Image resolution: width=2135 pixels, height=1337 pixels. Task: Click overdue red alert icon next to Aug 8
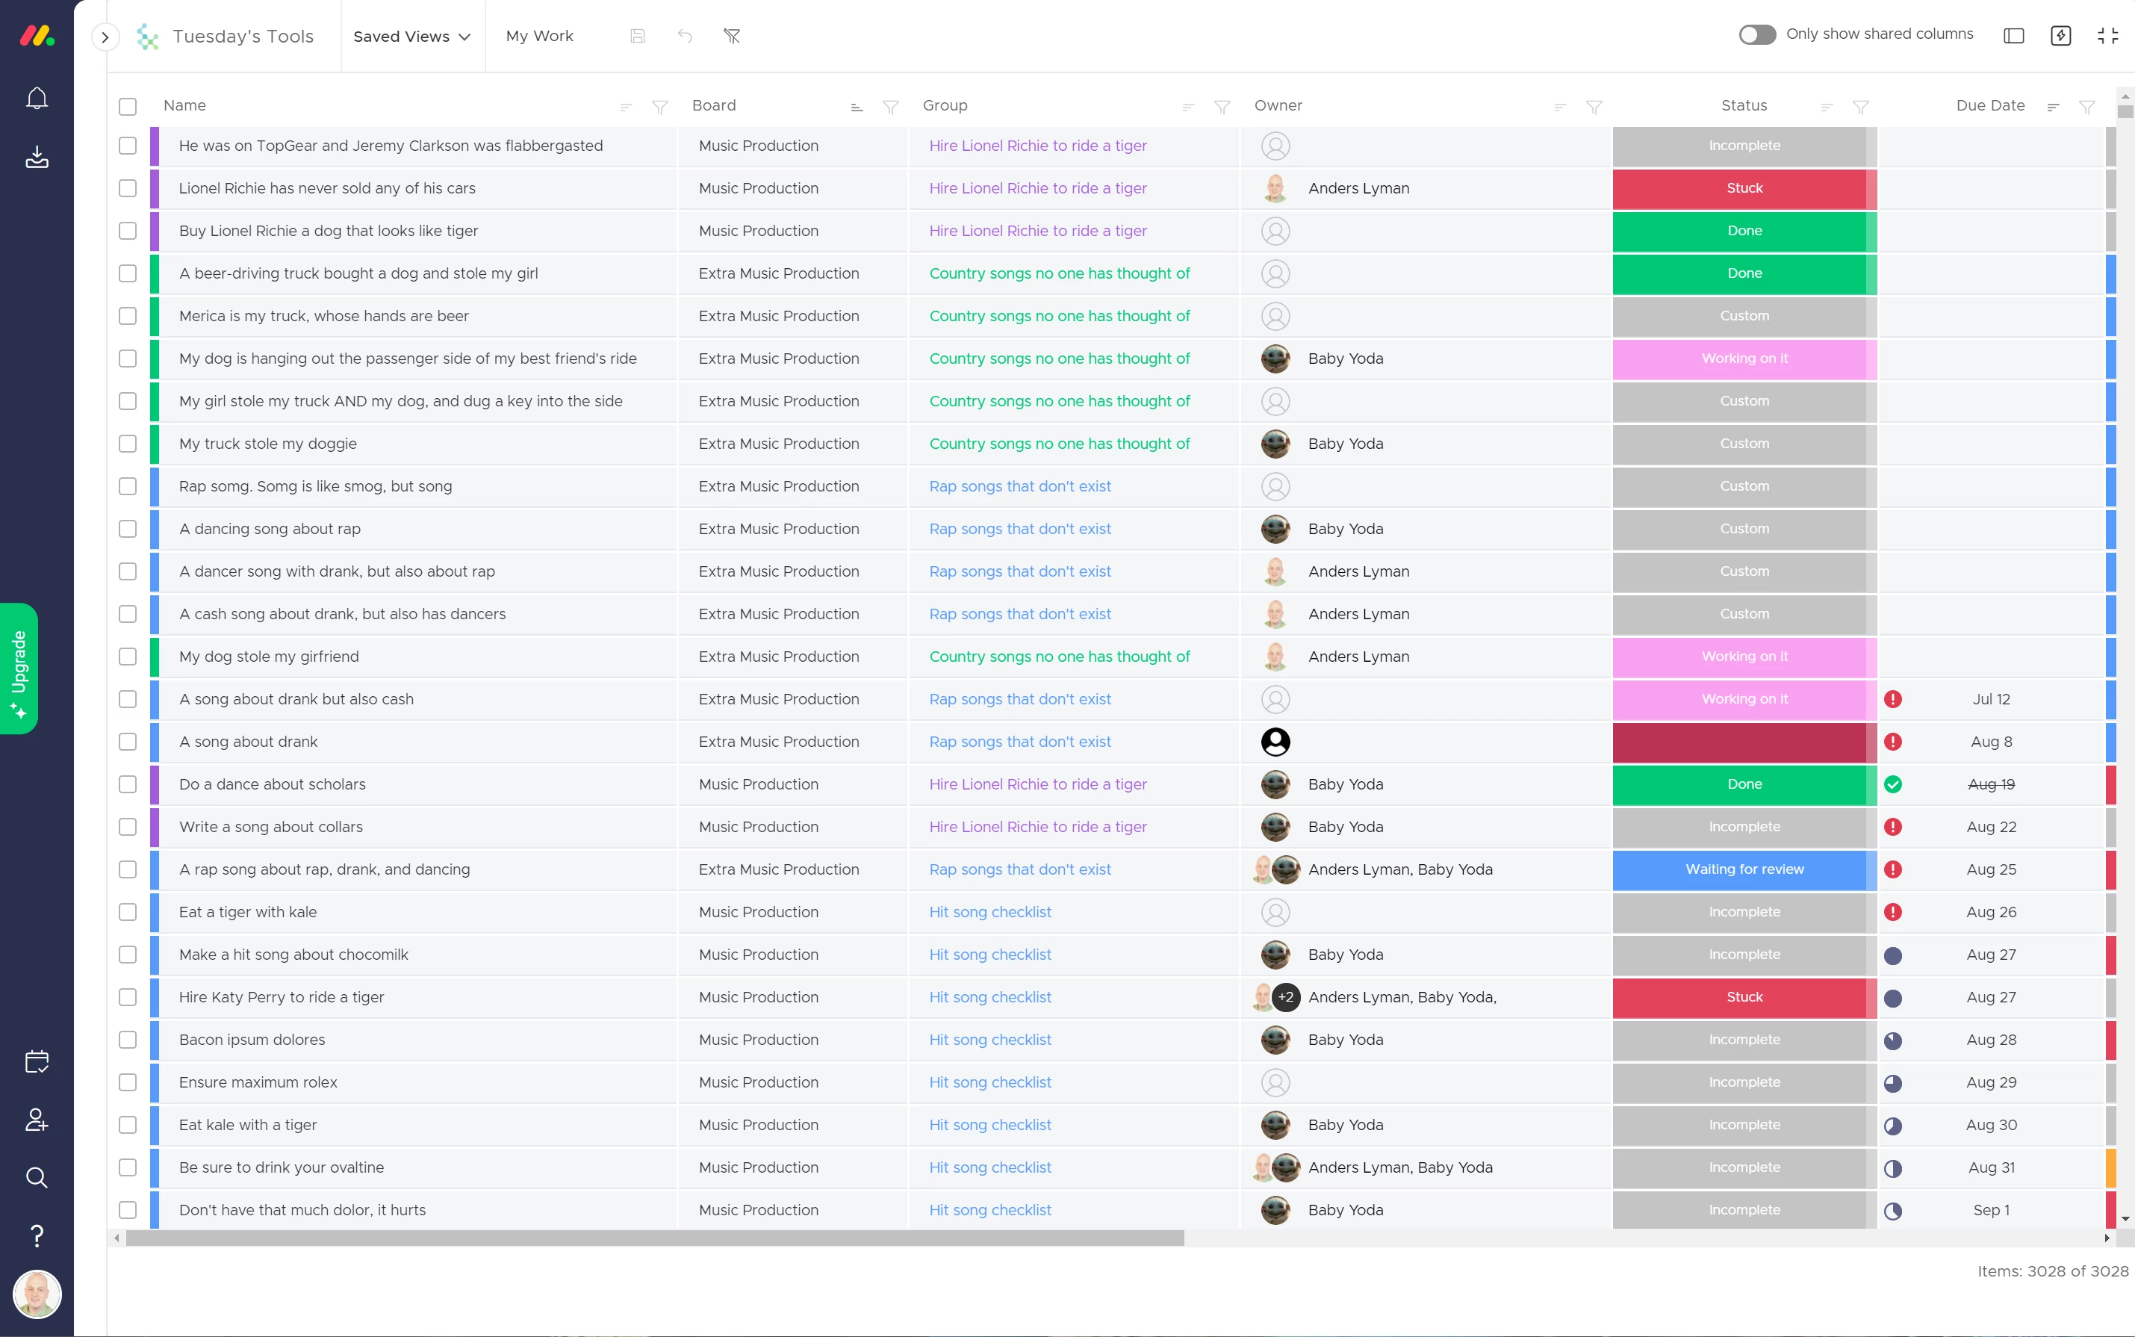point(1893,742)
